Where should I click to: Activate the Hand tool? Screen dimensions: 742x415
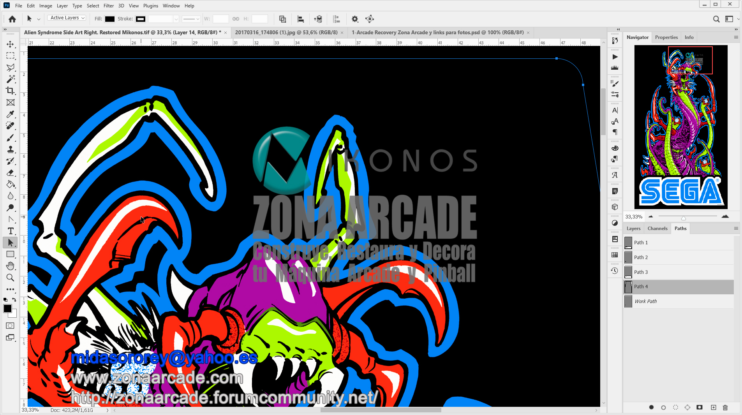click(11, 266)
